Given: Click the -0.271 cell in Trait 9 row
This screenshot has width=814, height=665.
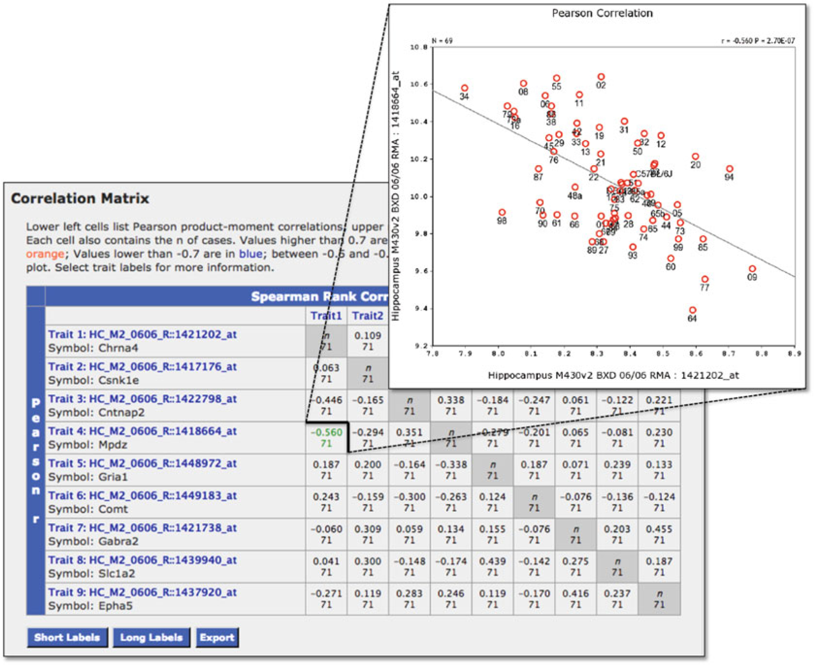Looking at the screenshot, I should click(x=327, y=599).
